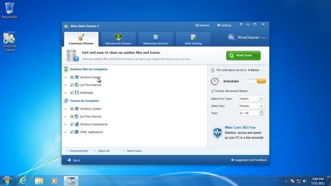
Task: Switch to the Advanced Cleaner tab
Action: coord(118,39)
